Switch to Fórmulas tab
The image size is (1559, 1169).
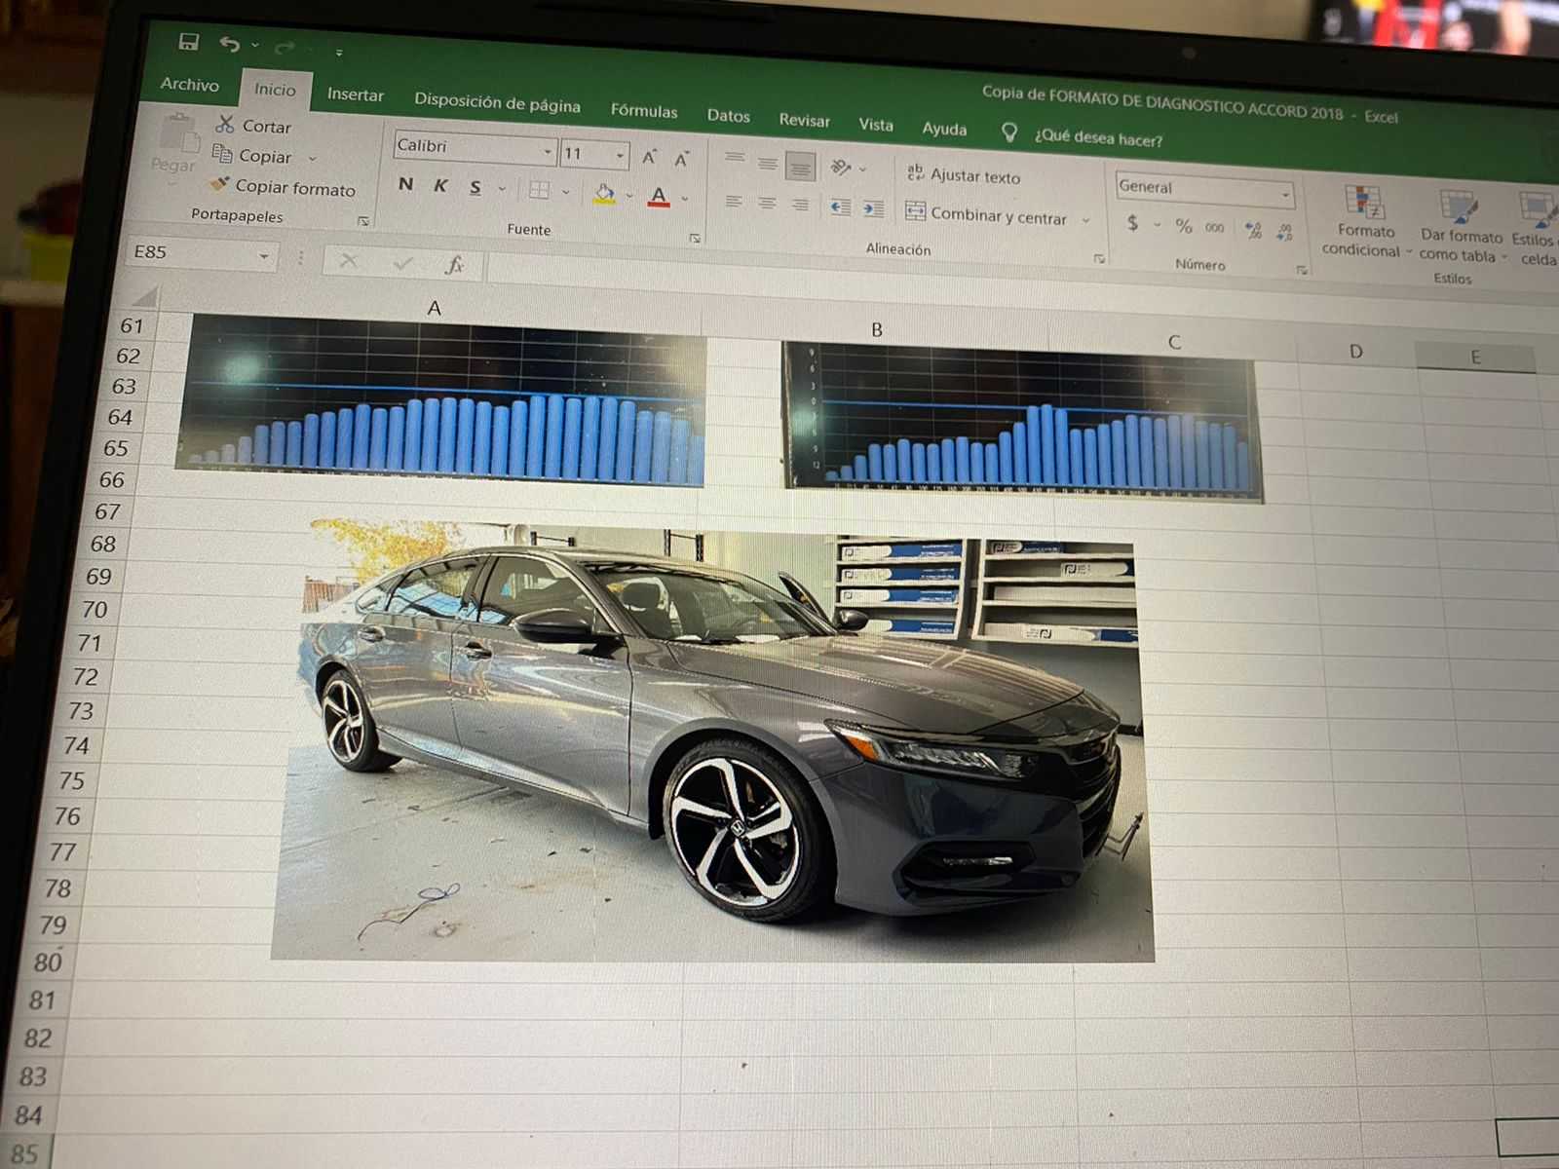click(644, 110)
